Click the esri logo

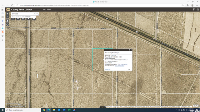(196, 106)
